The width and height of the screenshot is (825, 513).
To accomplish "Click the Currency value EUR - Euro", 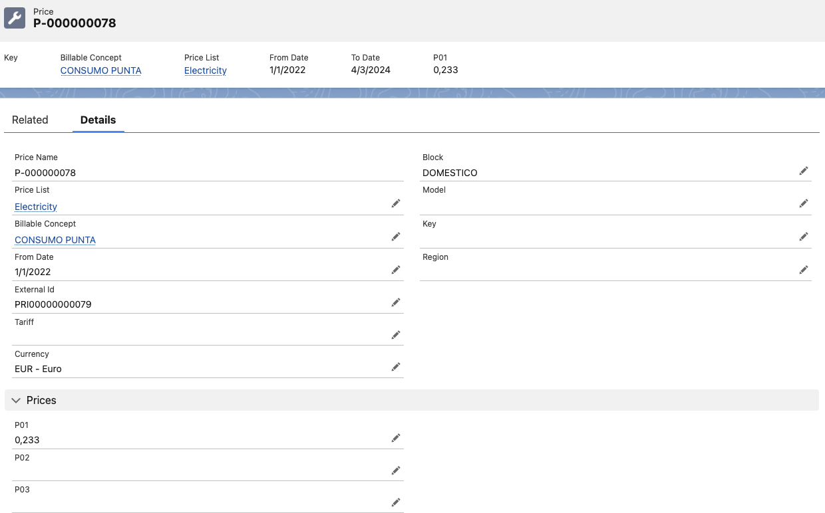I will 38,369.
